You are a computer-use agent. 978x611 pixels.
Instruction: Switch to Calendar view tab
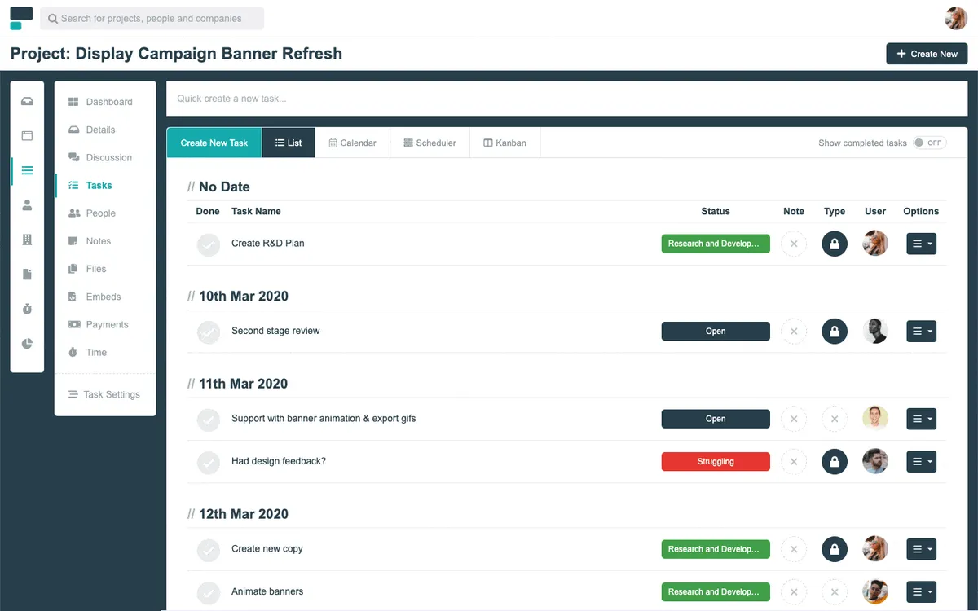click(353, 143)
